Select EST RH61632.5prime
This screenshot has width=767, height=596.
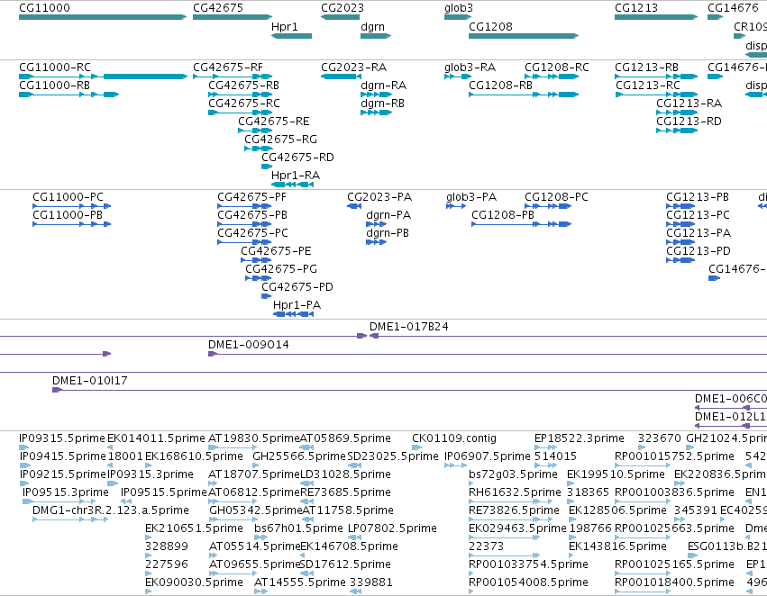pos(515,492)
